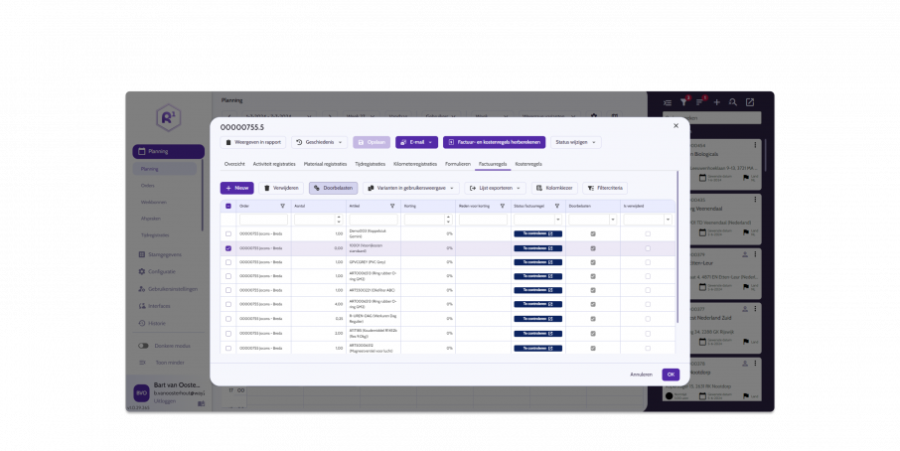900x451 pixels.
Task: Open the Materiaal registraties tab
Action: click(325, 163)
